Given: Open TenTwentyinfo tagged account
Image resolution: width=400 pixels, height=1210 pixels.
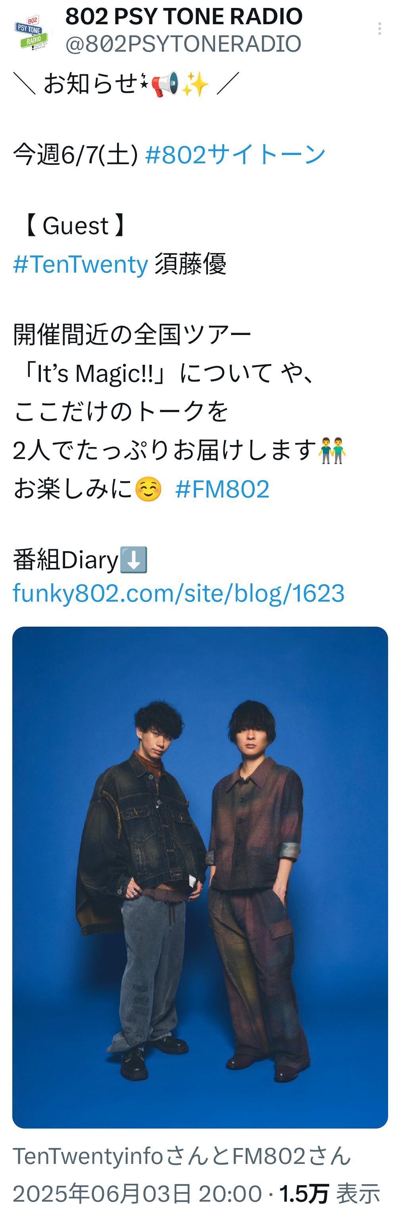Looking at the screenshot, I should click(88, 1156).
